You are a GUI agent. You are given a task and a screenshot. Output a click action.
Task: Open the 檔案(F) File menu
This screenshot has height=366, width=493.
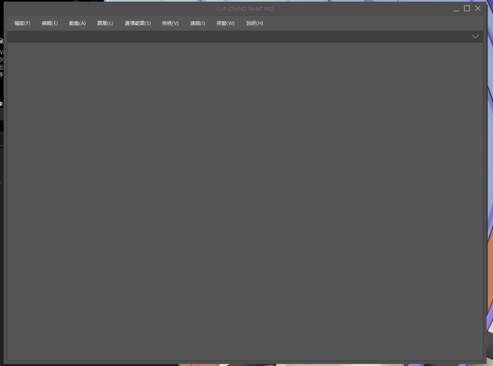22,23
